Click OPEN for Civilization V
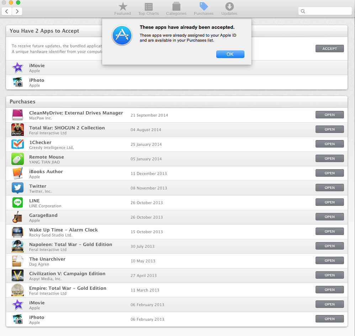Viewport: 355px width, 336px height. click(x=329, y=275)
